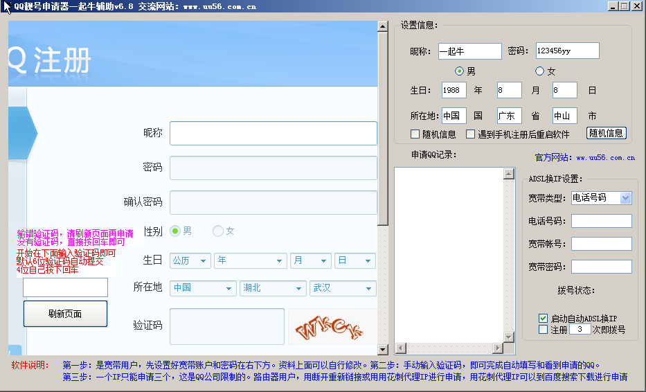
Task: Click the 中山 city field
Action: click(x=565, y=116)
